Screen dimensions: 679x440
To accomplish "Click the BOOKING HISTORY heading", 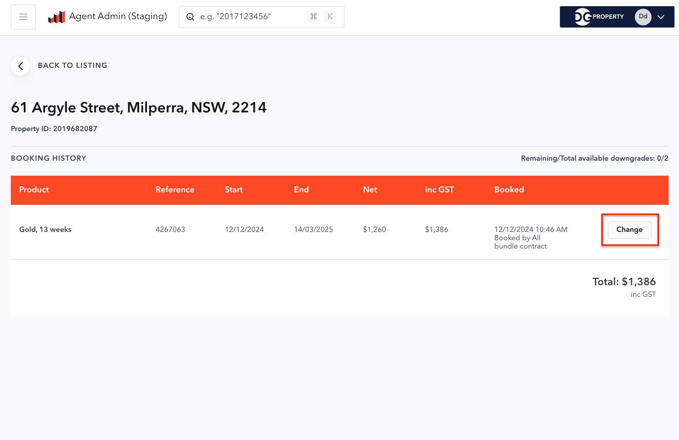I will [49, 159].
